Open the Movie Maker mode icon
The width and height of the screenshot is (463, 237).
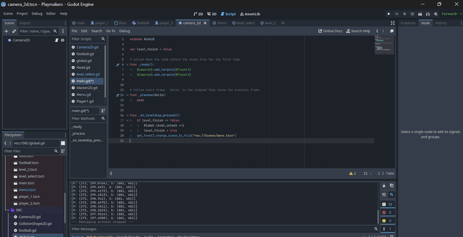(436, 14)
